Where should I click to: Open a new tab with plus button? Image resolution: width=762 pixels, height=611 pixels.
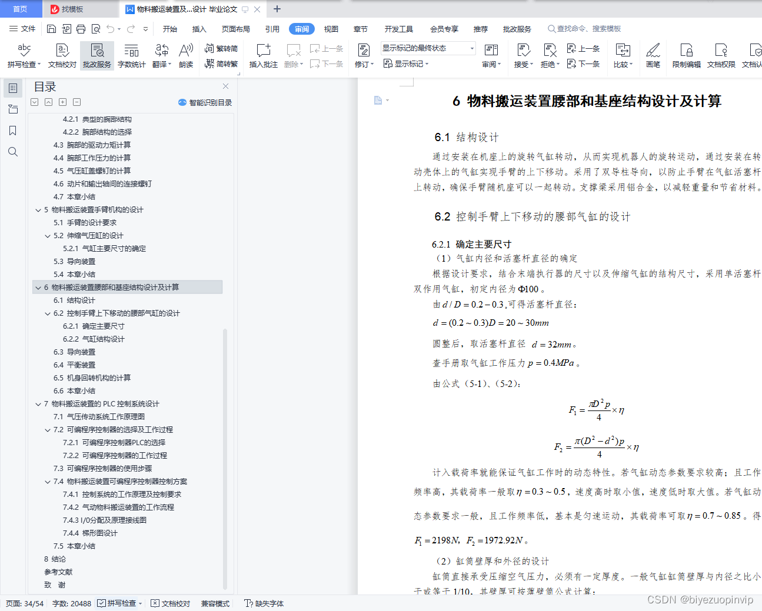(x=277, y=9)
